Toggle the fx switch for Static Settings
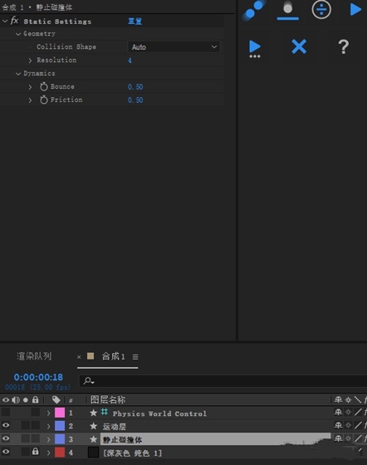Image resolution: width=367 pixels, height=465 pixels. tap(14, 21)
